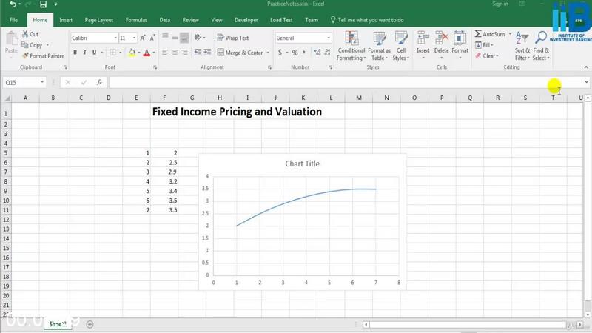Click the Increase Indent icon
592x333 pixels.
207,53
